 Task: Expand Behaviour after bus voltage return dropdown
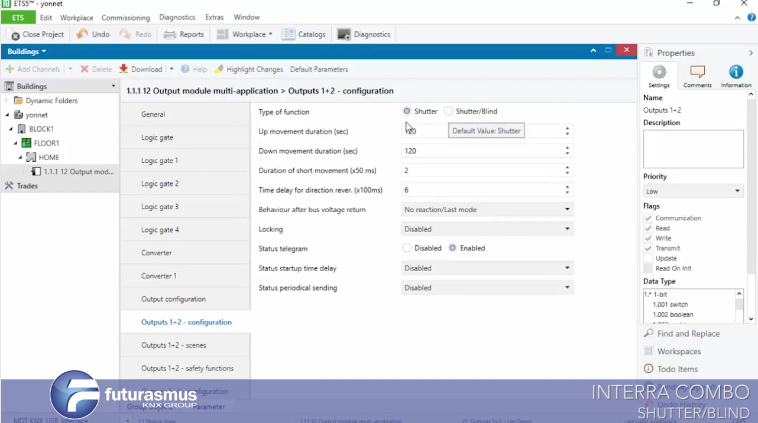pos(487,210)
